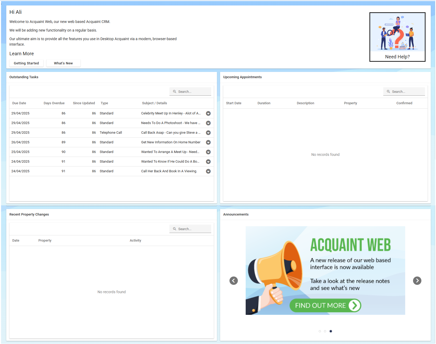
Task: Click the Need Help illustration
Action: [397, 37]
